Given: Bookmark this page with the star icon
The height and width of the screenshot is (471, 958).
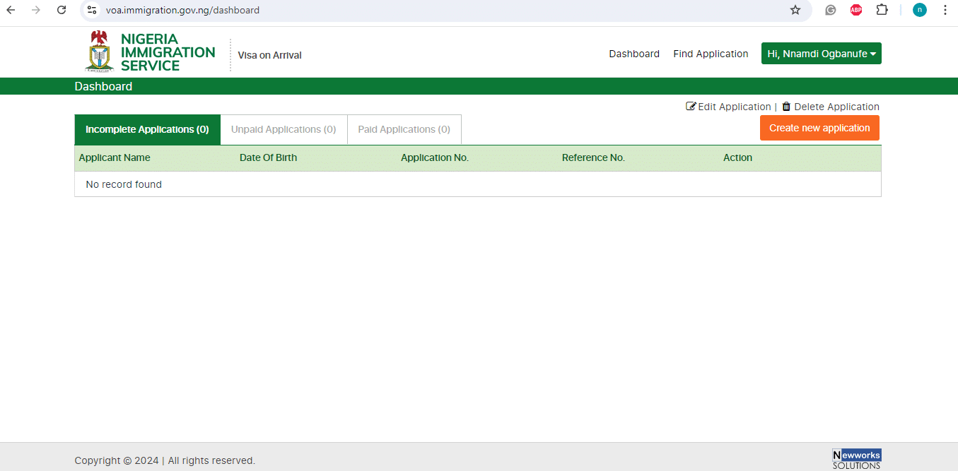Looking at the screenshot, I should 795,10.
